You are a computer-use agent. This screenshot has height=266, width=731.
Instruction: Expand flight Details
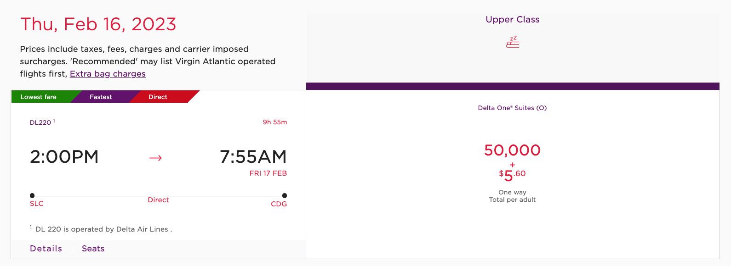[x=46, y=249]
